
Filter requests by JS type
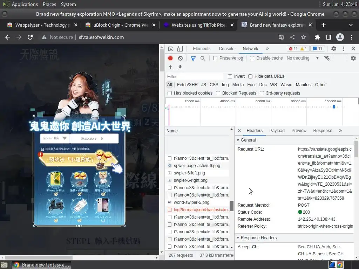point(204,85)
